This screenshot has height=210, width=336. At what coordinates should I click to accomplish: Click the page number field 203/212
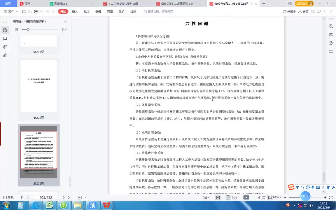(x=45, y=197)
